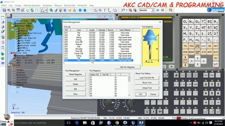The height and width of the screenshot is (126, 225).
Task: Click the Unload Tool button
Action: (x=147, y=88)
